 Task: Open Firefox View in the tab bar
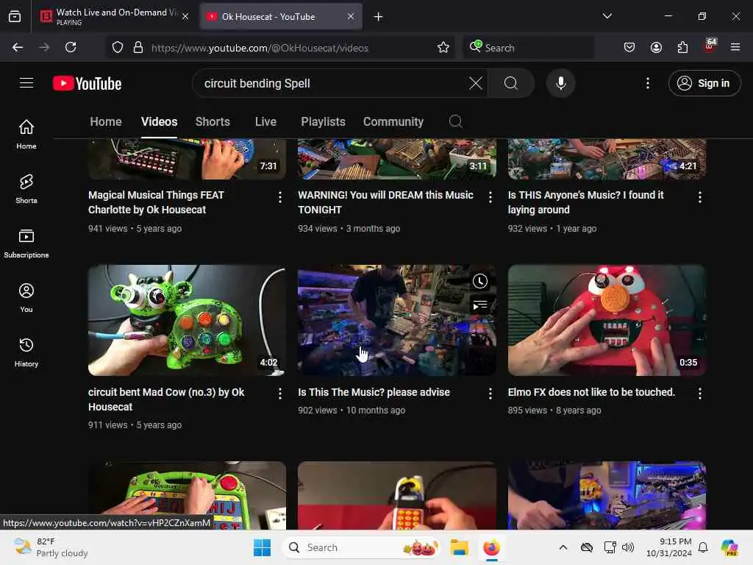tap(15, 17)
